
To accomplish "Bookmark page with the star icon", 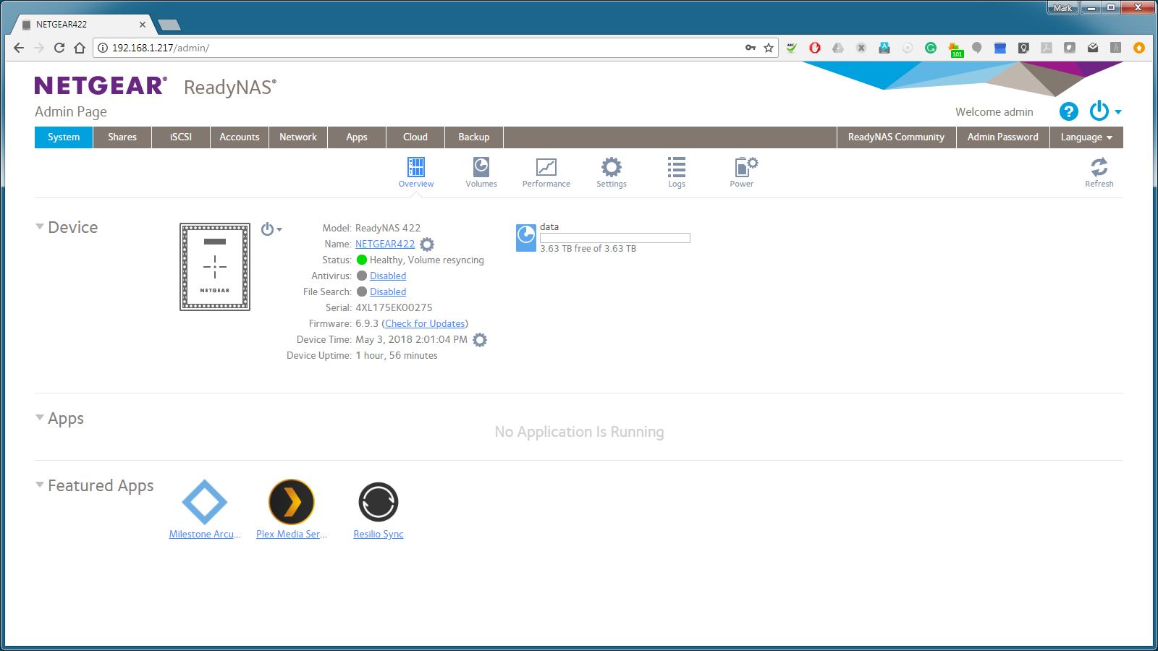I will tap(769, 48).
